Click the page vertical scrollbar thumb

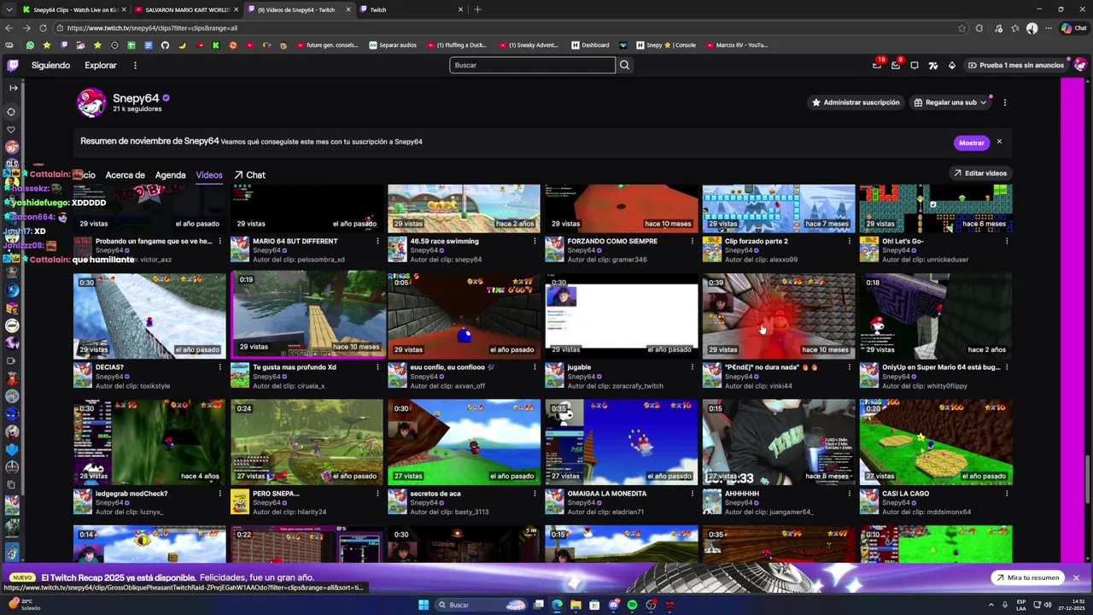pyautogui.click(x=1087, y=478)
